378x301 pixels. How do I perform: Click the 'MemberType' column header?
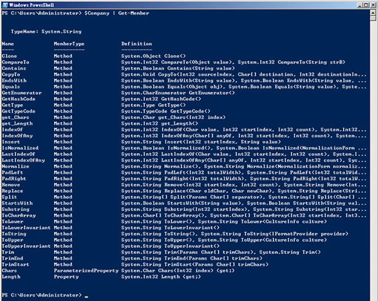[x=69, y=44]
